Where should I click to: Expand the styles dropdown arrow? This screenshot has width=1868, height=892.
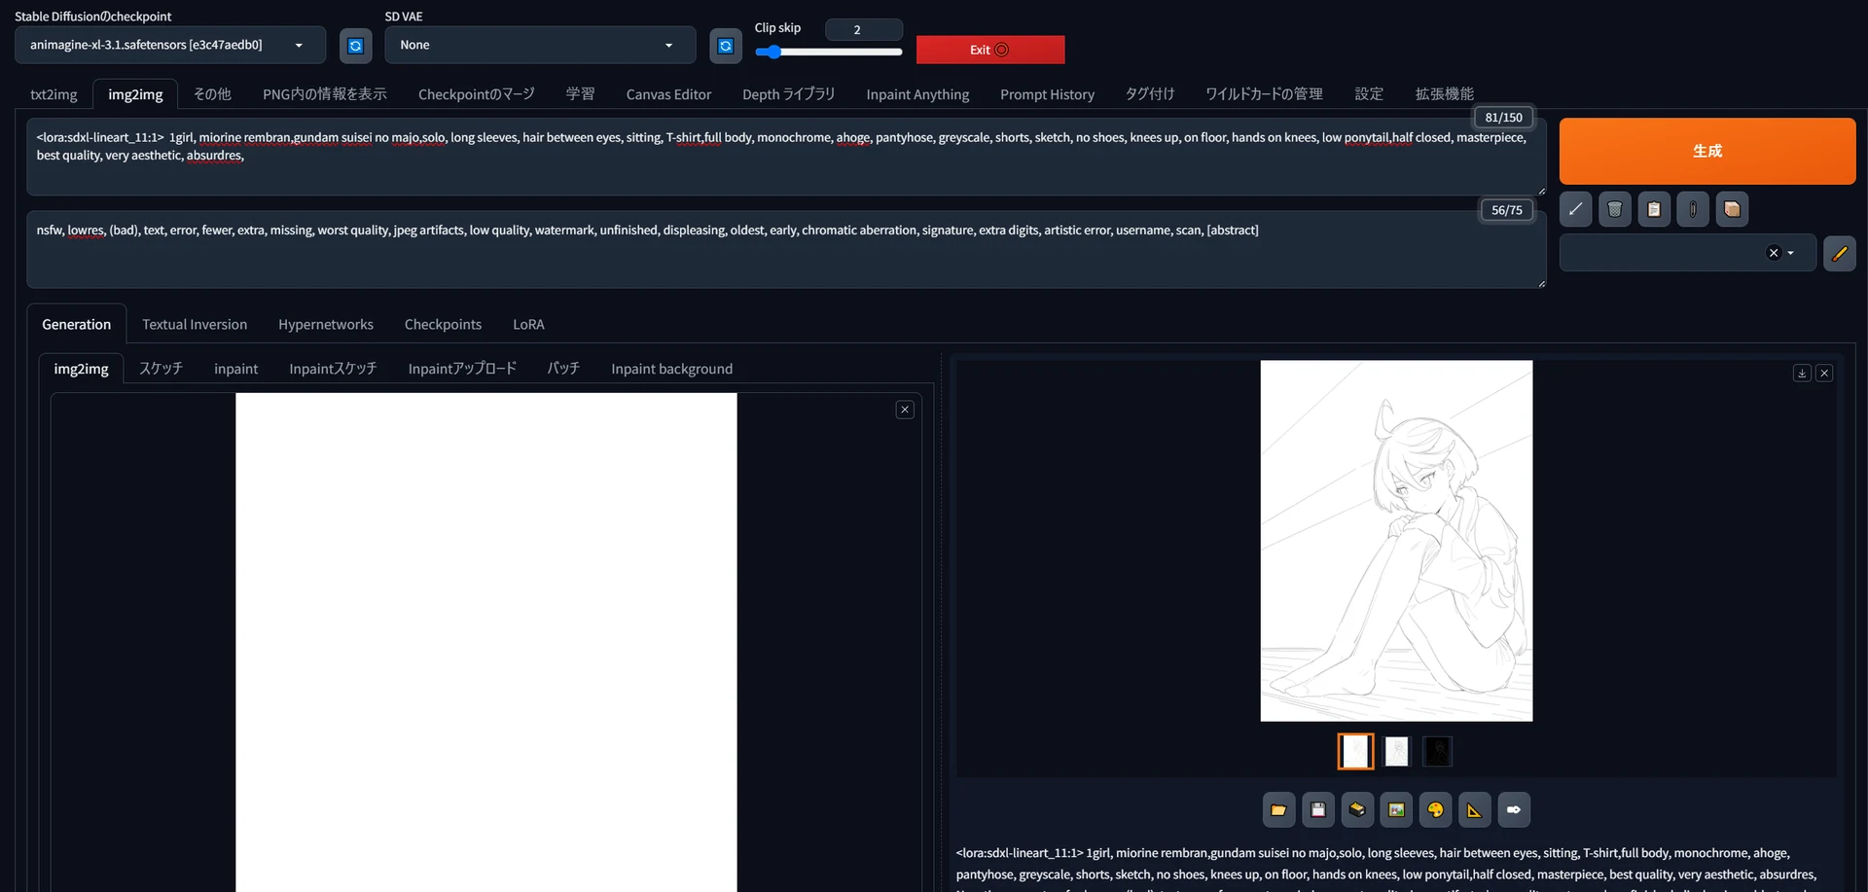[x=1790, y=253]
